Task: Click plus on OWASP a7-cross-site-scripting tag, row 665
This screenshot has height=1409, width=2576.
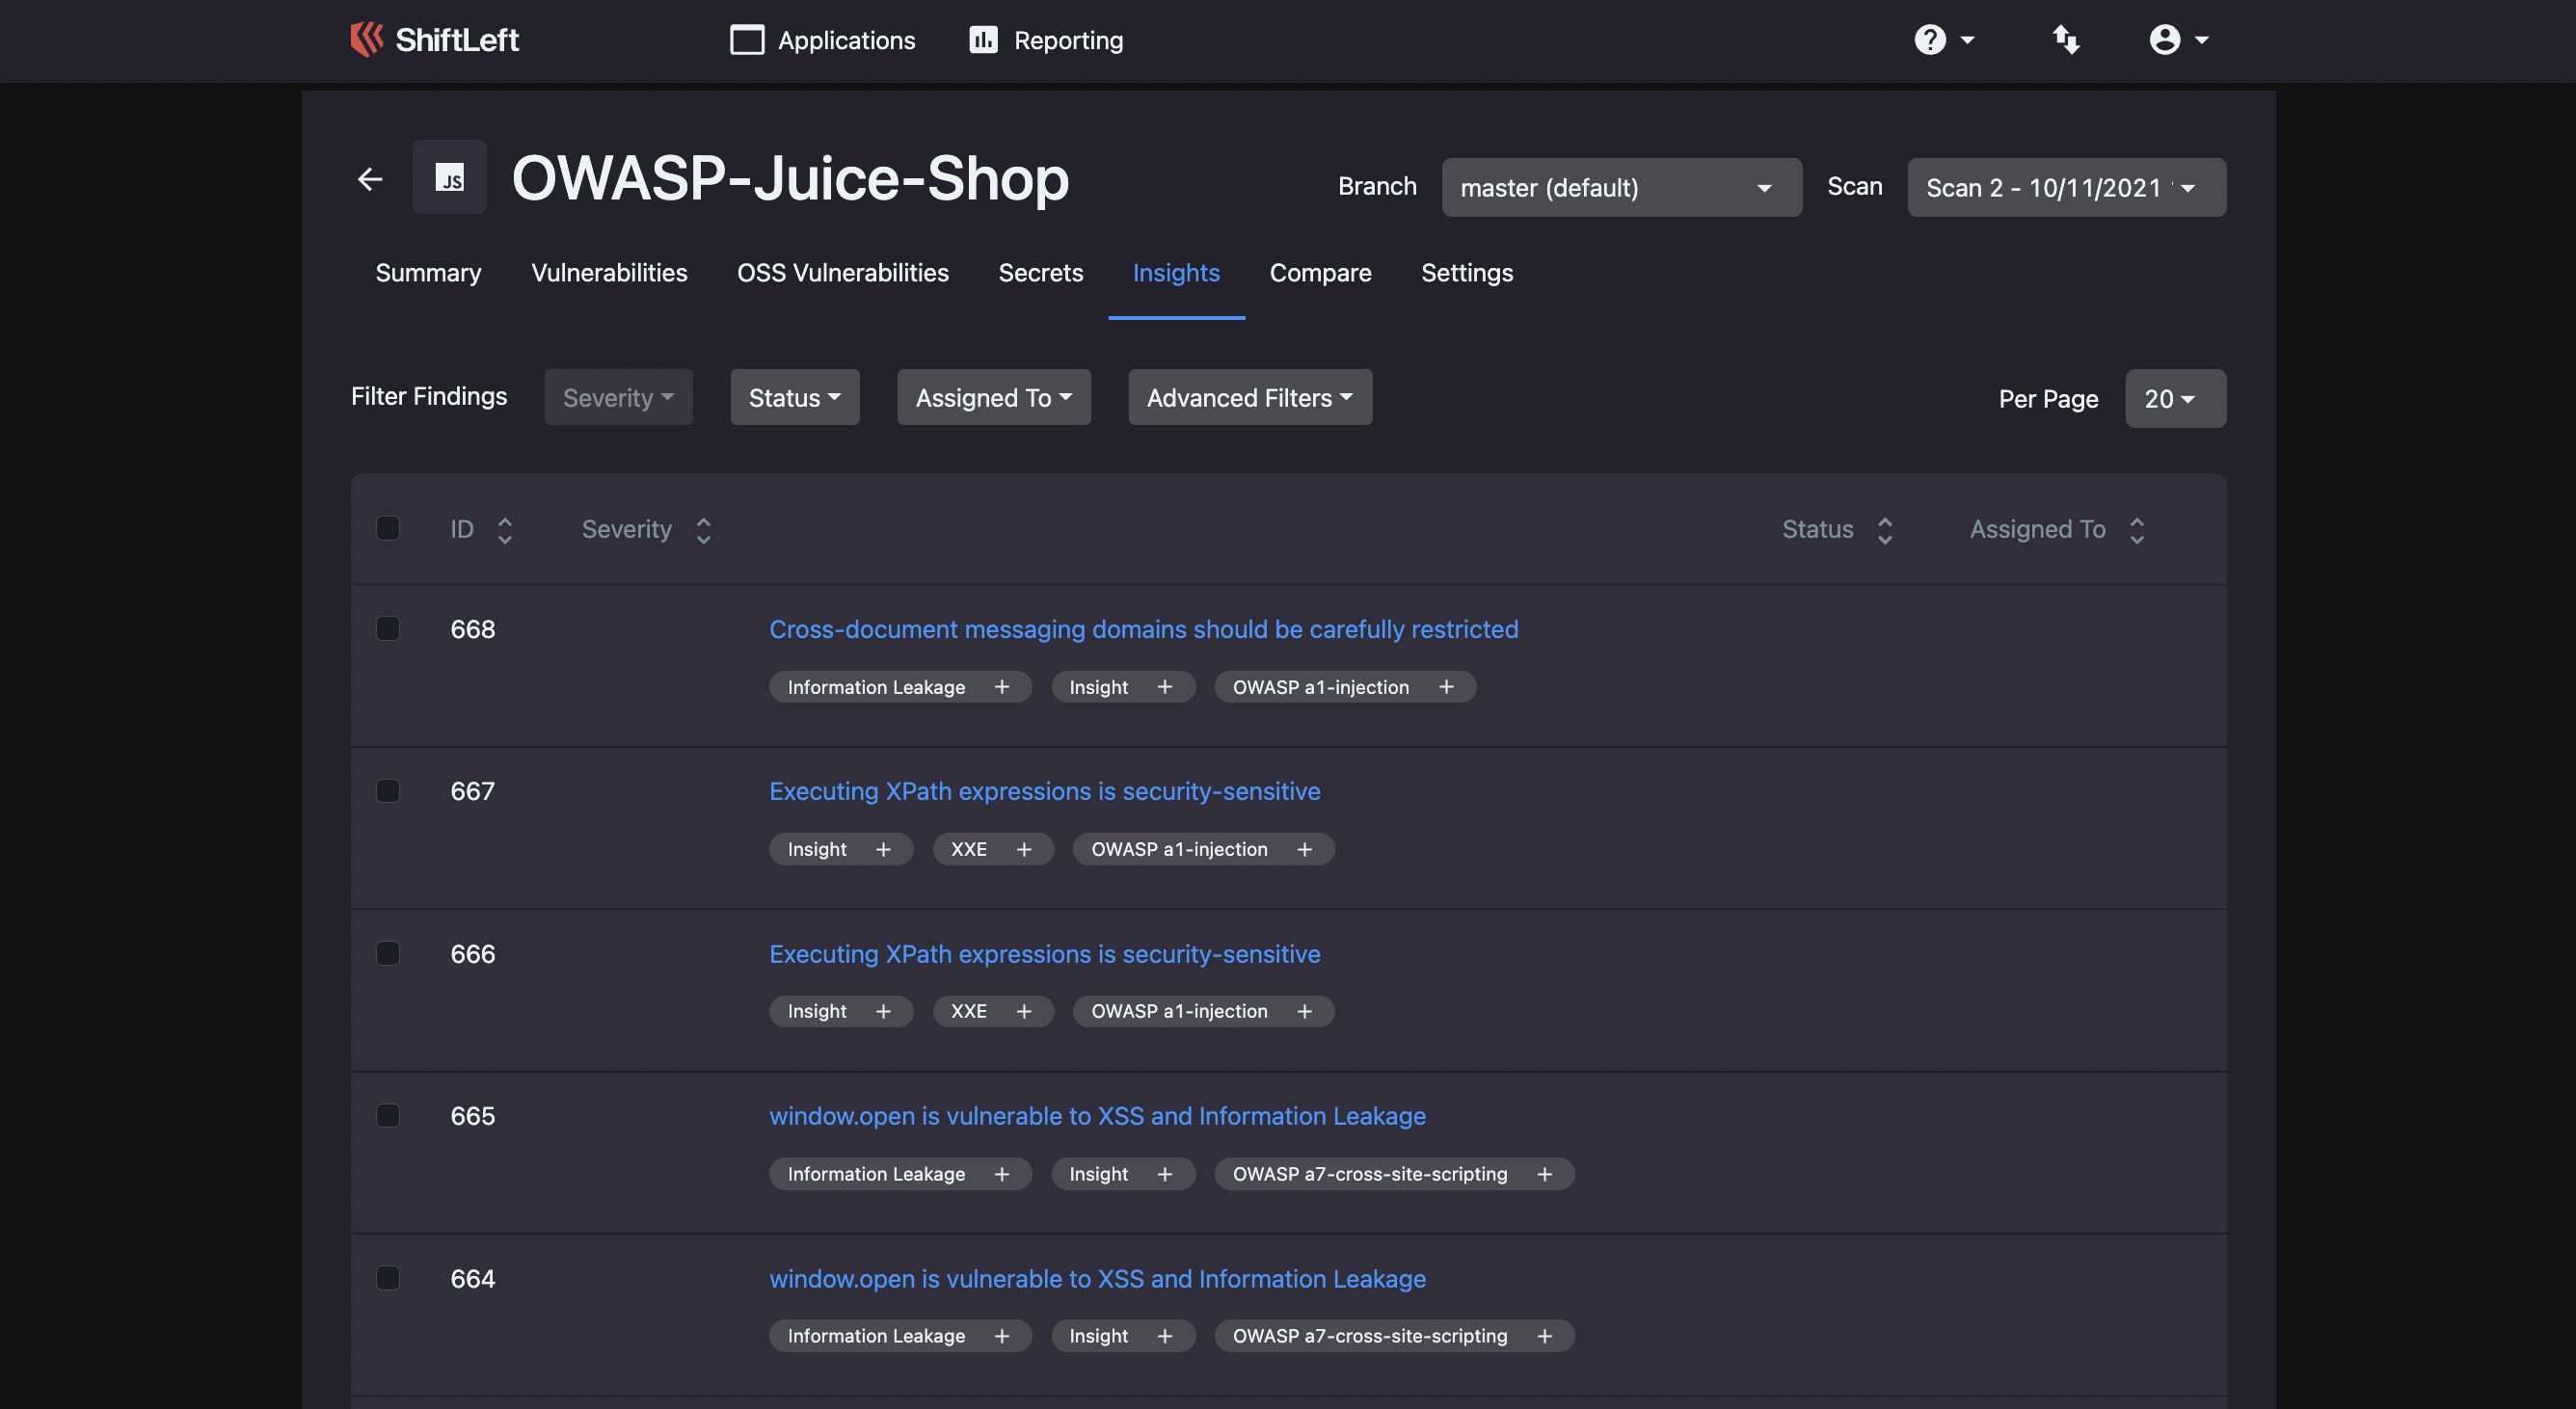Action: pos(1544,1174)
